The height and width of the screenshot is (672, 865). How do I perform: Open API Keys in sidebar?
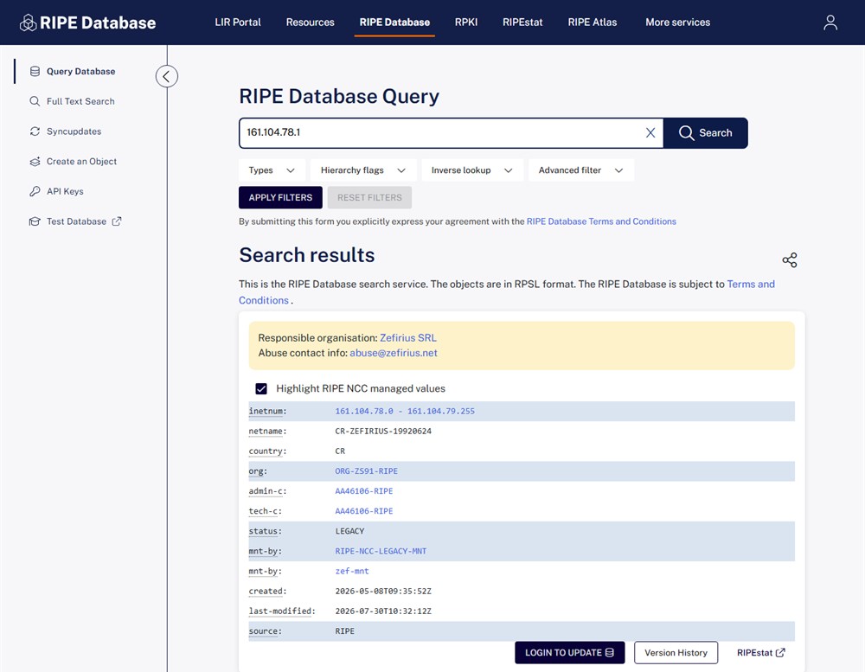pyautogui.click(x=65, y=191)
